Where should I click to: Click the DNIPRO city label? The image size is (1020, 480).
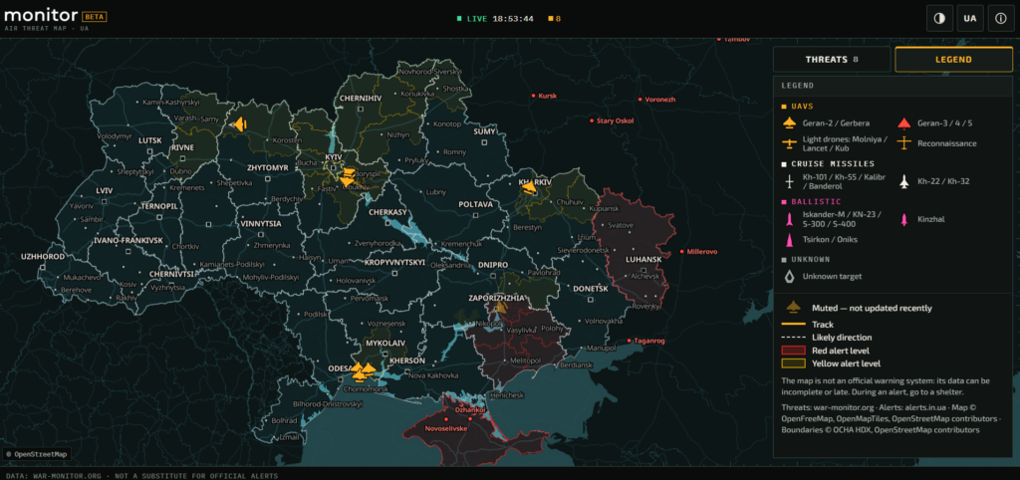coord(492,265)
